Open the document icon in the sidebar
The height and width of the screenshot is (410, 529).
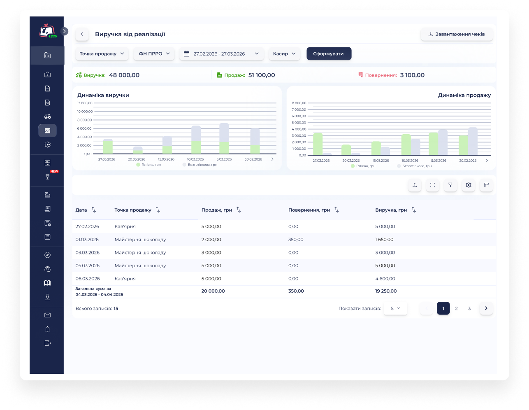point(47,89)
